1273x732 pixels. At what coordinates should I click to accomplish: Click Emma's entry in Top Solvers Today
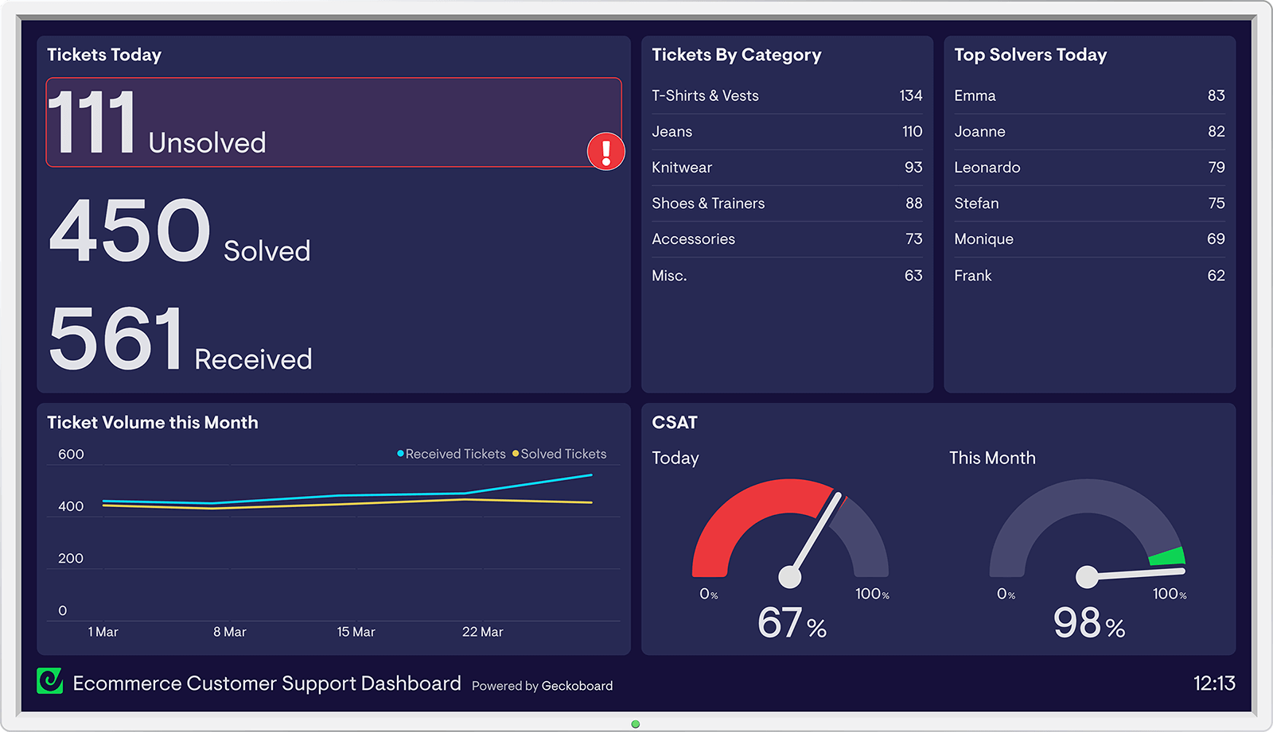point(1088,95)
